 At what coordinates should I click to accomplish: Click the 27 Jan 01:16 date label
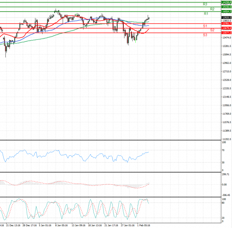(x=128, y=225)
